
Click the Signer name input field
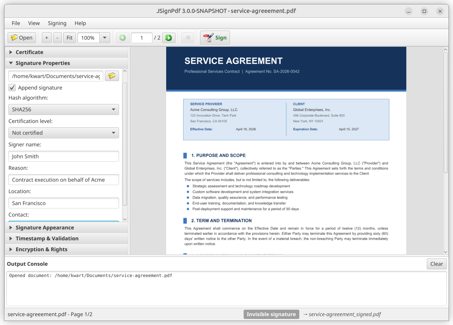pos(64,156)
